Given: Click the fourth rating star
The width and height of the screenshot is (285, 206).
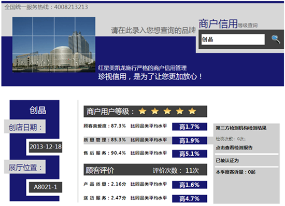Looking at the screenshot, I should (x=180, y=111).
